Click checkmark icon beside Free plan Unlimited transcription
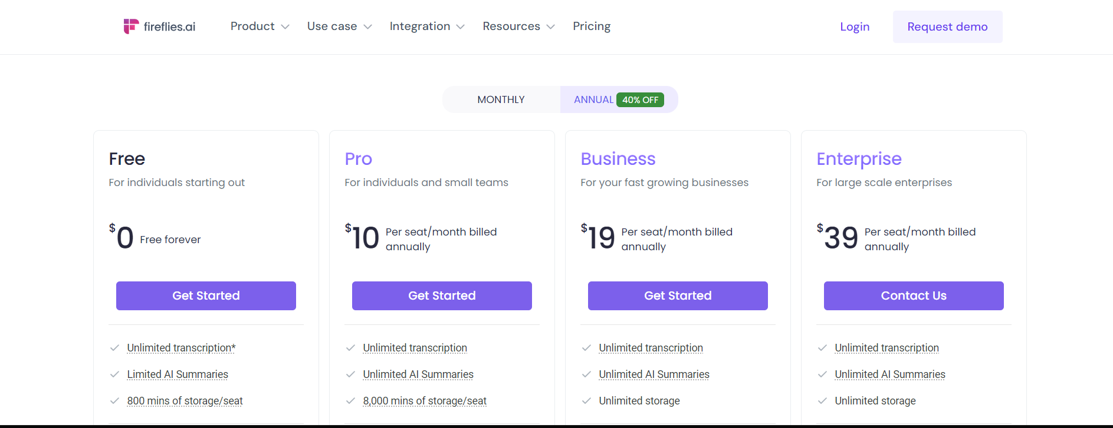 [x=115, y=348]
